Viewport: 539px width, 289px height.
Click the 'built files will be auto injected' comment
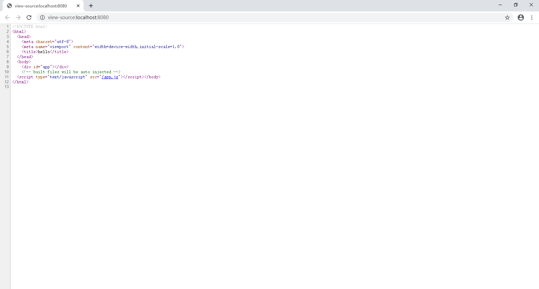click(x=71, y=72)
